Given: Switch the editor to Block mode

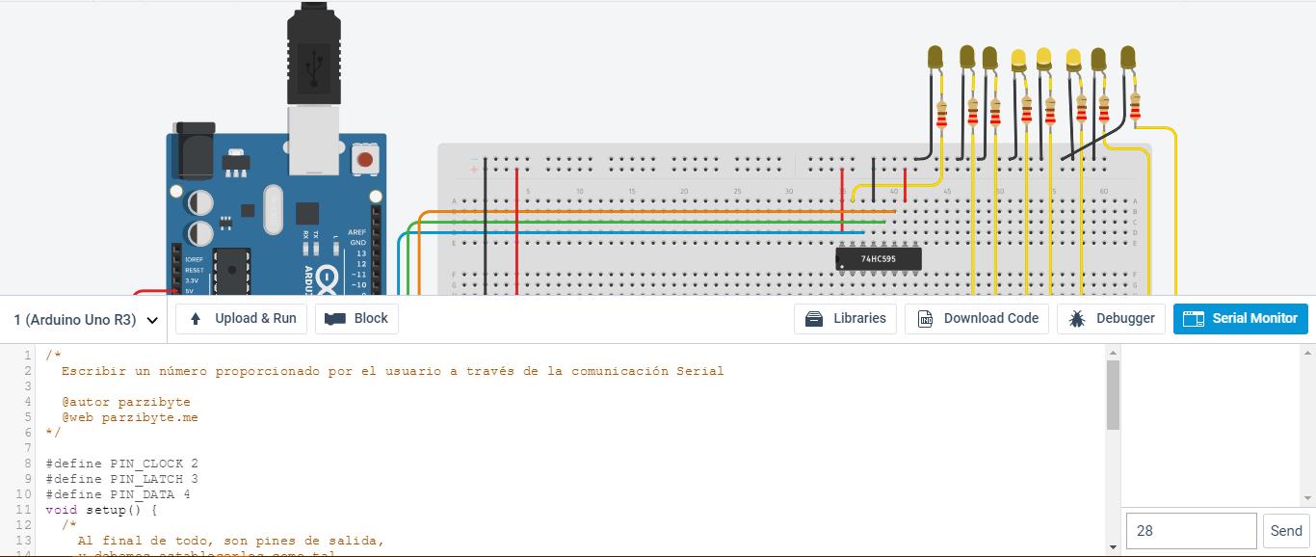Looking at the screenshot, I should pos(356,319).
